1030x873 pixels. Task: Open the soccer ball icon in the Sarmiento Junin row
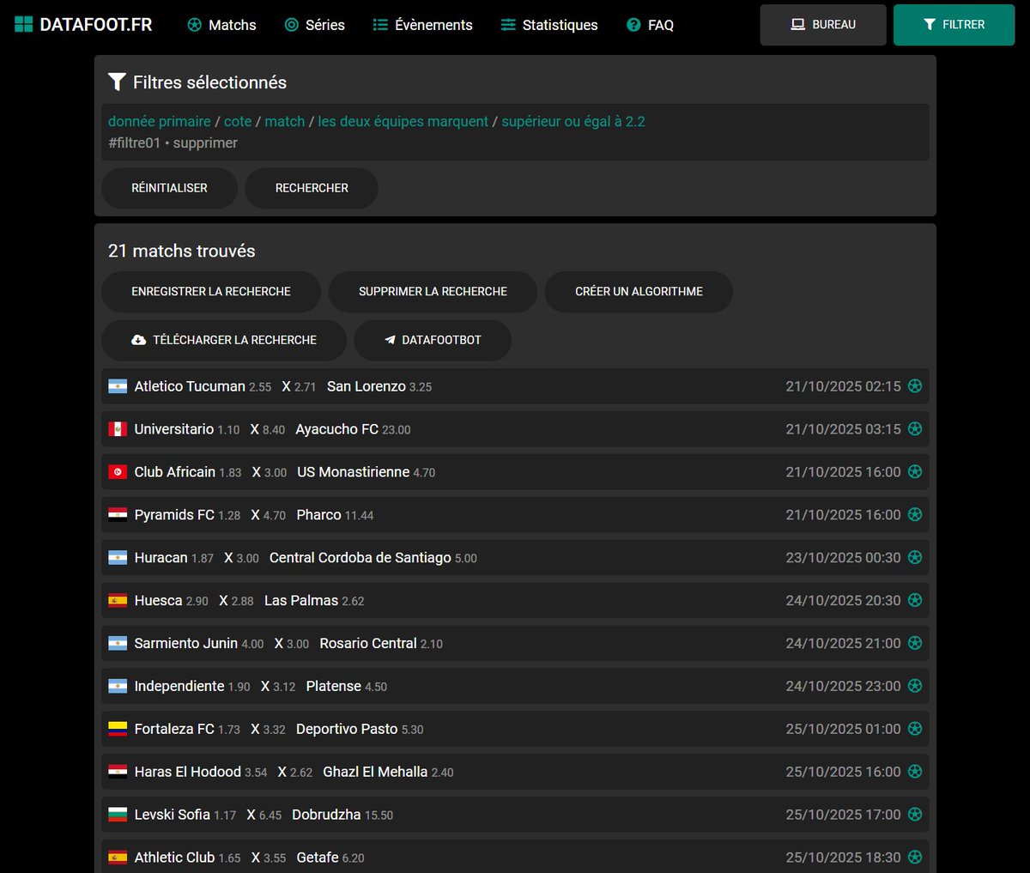(x=915, y=644)
